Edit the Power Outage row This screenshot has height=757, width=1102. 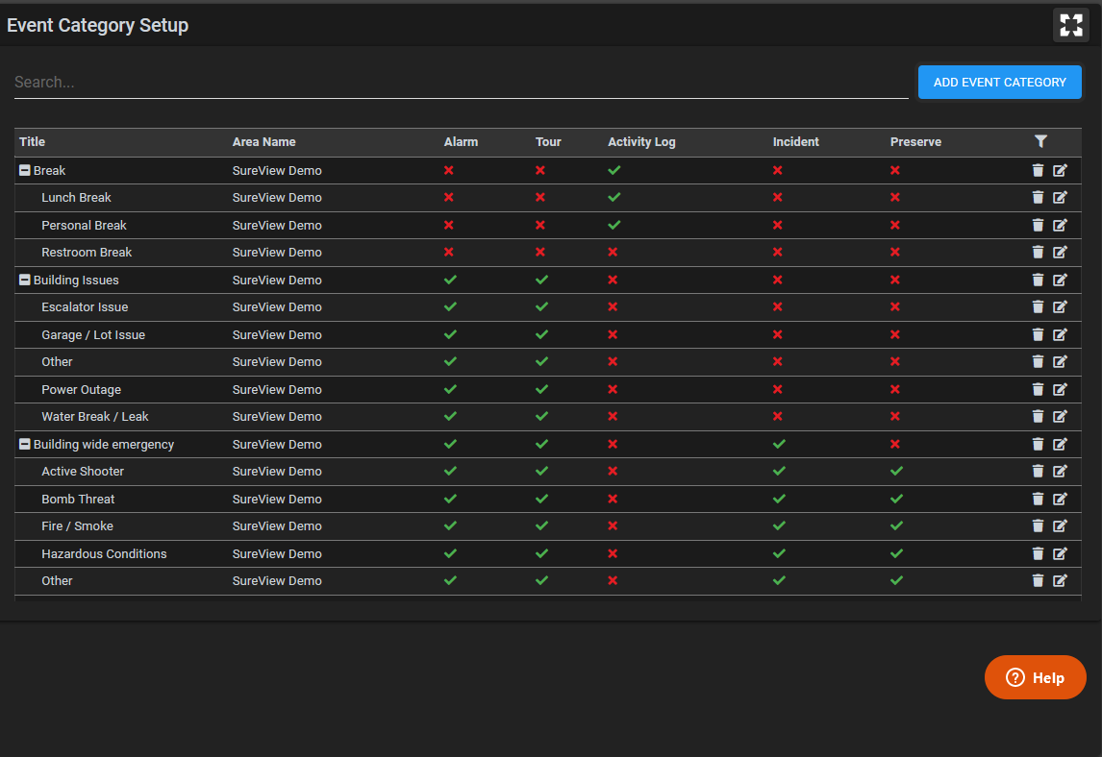click(1060, 389)
